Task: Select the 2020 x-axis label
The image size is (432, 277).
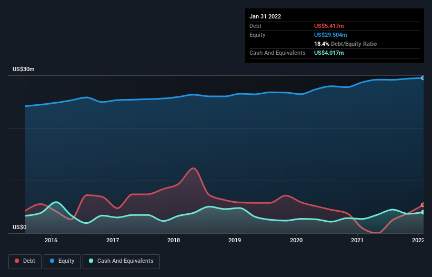Action: click(x=296, y=240)
